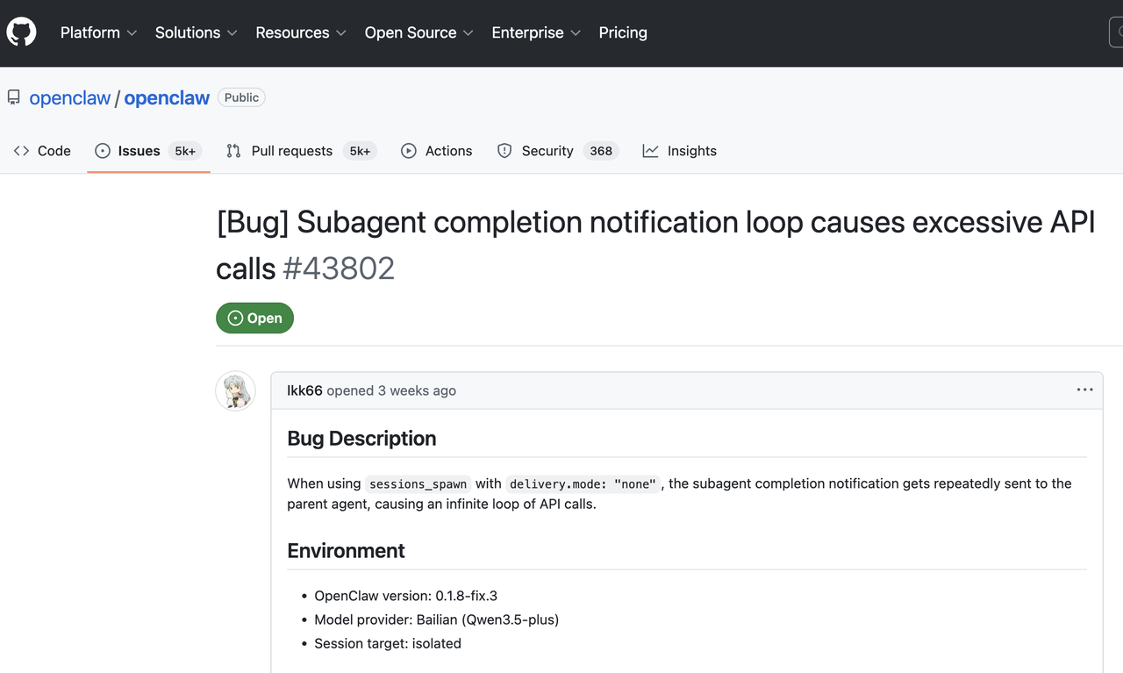Expand the Resources dropdown menu
Image resolution: width=1123 pixels, height=673 pixels.
point(301,32)
